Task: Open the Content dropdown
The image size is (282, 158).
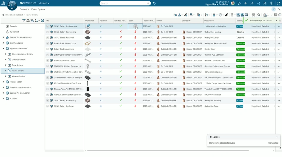Action: [x=24, y=9]
